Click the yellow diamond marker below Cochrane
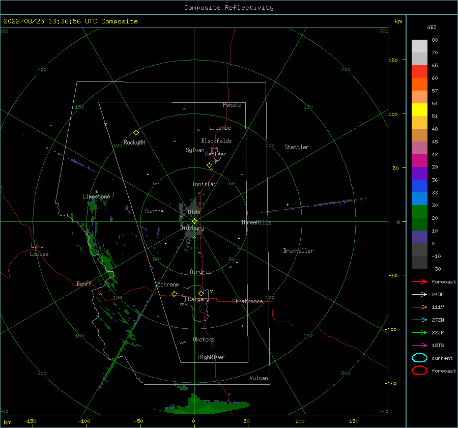Screen dimensions: 458x428 click(x=174, y=294)
